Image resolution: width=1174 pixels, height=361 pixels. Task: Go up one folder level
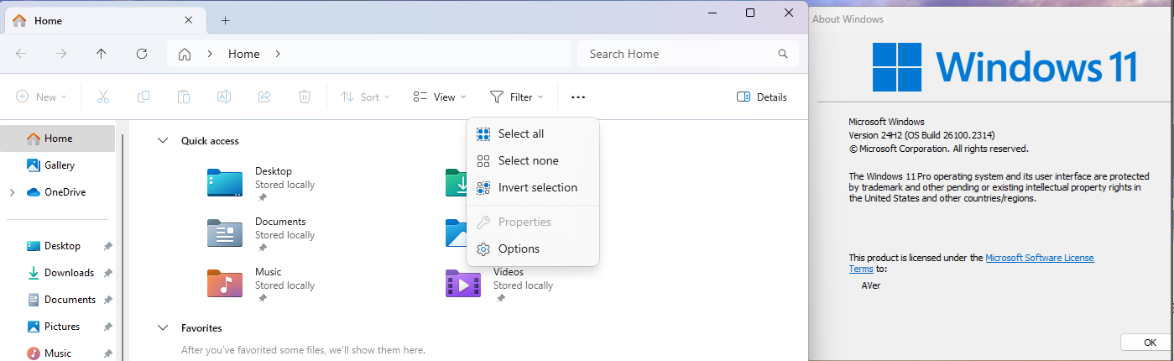click(x=102, y=54)
